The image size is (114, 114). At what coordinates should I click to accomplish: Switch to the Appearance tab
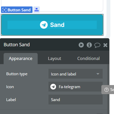(21, 59)
